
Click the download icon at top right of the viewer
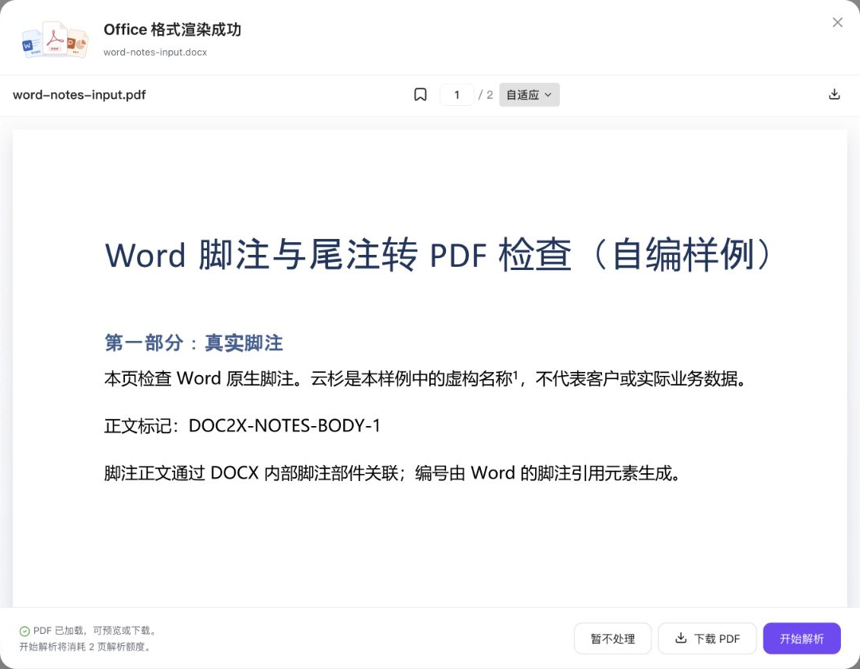pos(835,94)
